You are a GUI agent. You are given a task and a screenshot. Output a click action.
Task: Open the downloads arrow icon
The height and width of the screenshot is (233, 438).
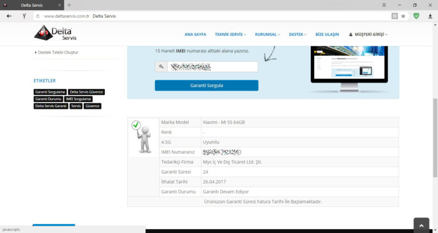pos(430,16)
